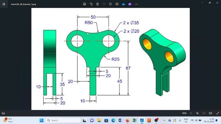Click the zoom to fit icon
Viewport: 221px width, 124px height.
tap(204, 113)
